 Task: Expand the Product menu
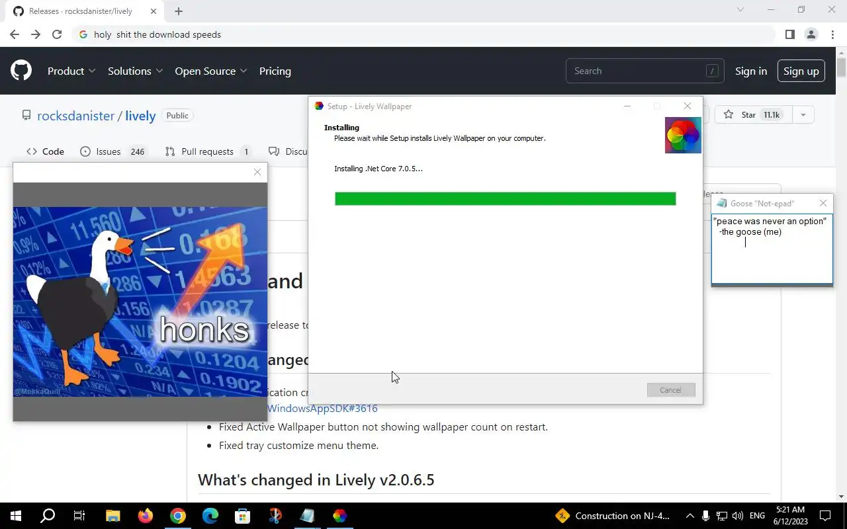(71, 71)
